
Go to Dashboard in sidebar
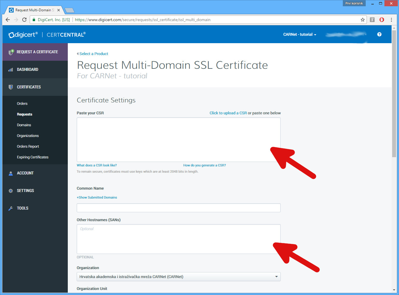pos(35,70)
